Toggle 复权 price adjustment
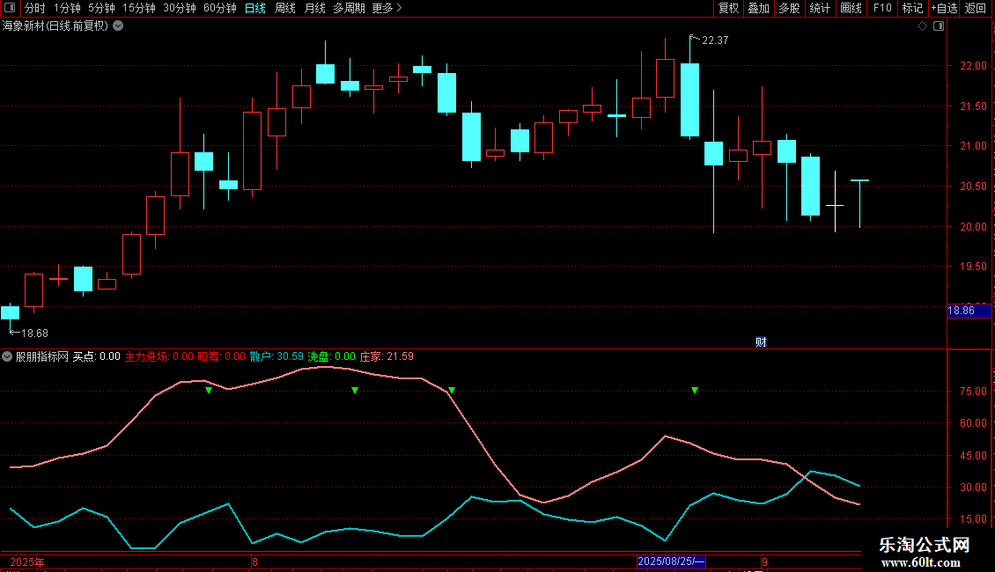 728,8
